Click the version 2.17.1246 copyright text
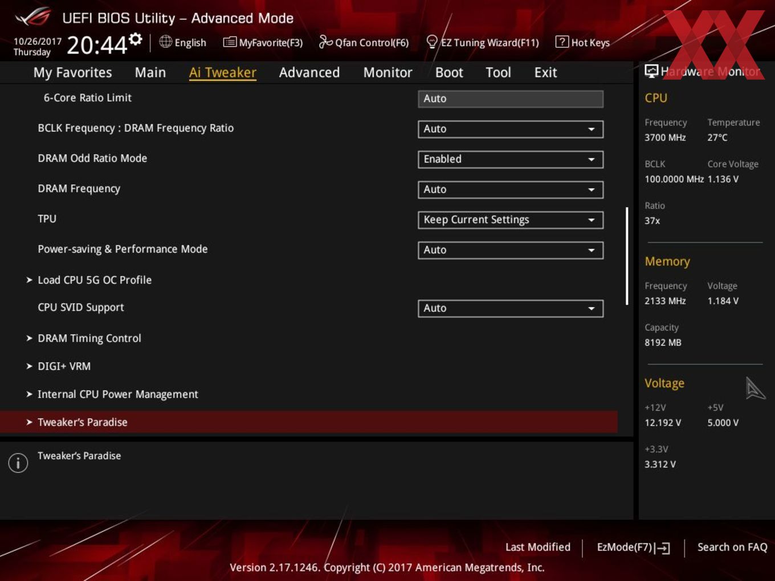Screen dimensions: 775x581 click(x=387, y=567)
